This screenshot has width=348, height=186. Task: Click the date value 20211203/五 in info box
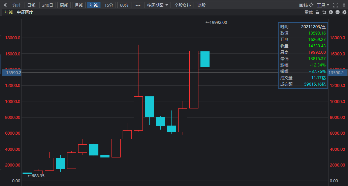313,27
